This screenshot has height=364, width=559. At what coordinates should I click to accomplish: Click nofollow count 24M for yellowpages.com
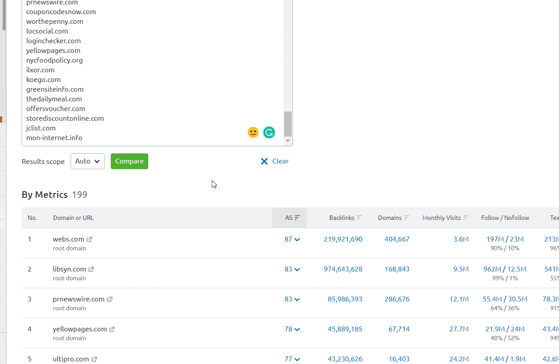click(x=517, y=329)
